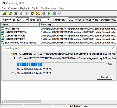Select the LISTOFFREEWARE04 row
117x108 pixels.
point(59,32)
